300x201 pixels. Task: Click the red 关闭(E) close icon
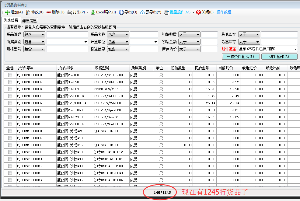click(198, 12)
